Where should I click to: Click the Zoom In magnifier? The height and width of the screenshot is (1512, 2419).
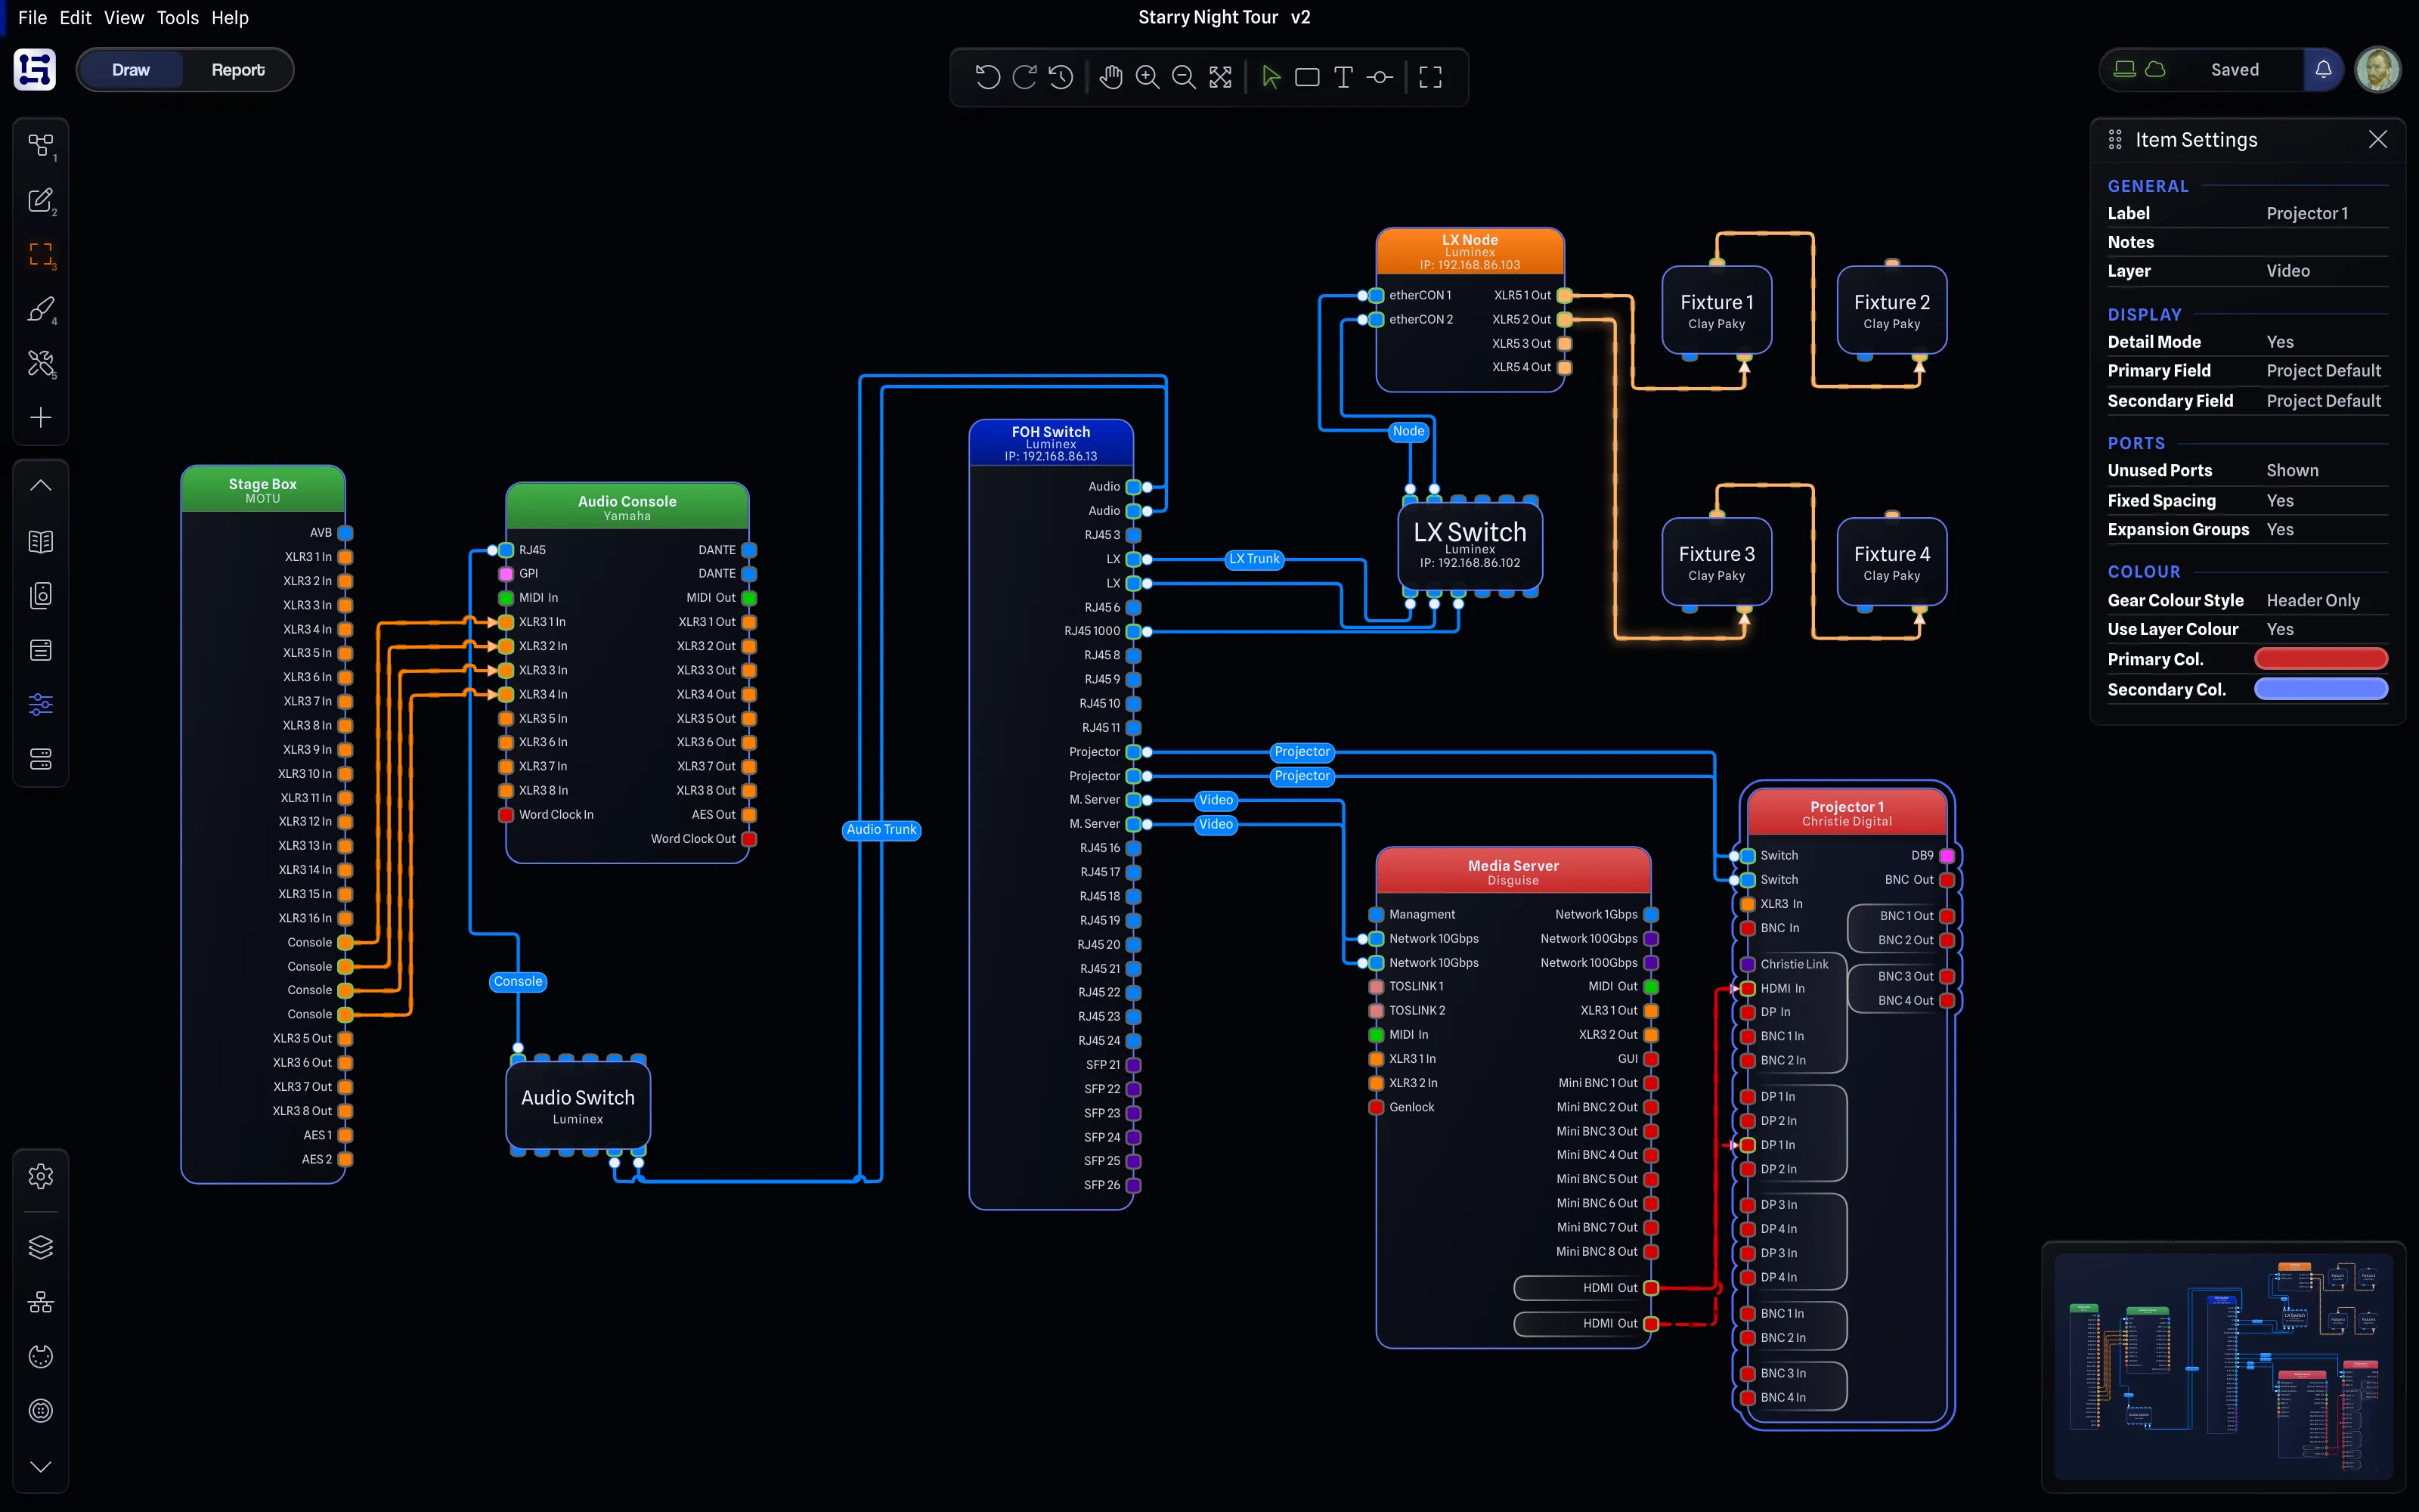point(1148,77)
